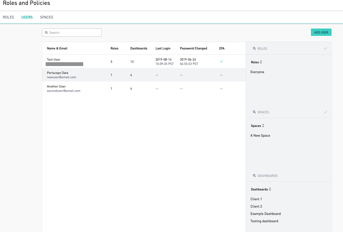Click the Roles and Policies page title

(x=26, y=3)
